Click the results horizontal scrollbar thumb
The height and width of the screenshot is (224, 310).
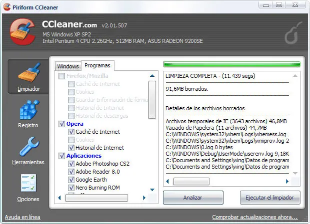[191, 182]
